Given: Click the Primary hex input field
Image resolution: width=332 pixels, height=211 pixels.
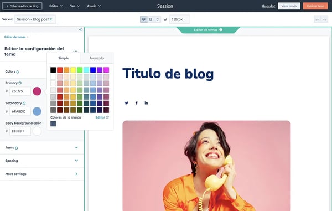Looking at the screenshot, I should tap(20, 91).
